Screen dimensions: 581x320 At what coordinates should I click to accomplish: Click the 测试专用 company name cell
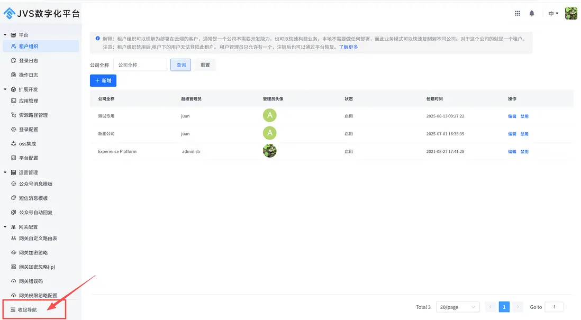click(x=106, y=116)
